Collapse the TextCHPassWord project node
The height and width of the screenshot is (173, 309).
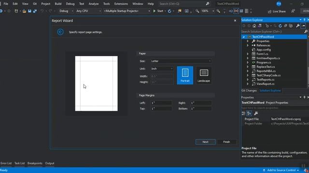click(x=244, y=37)
